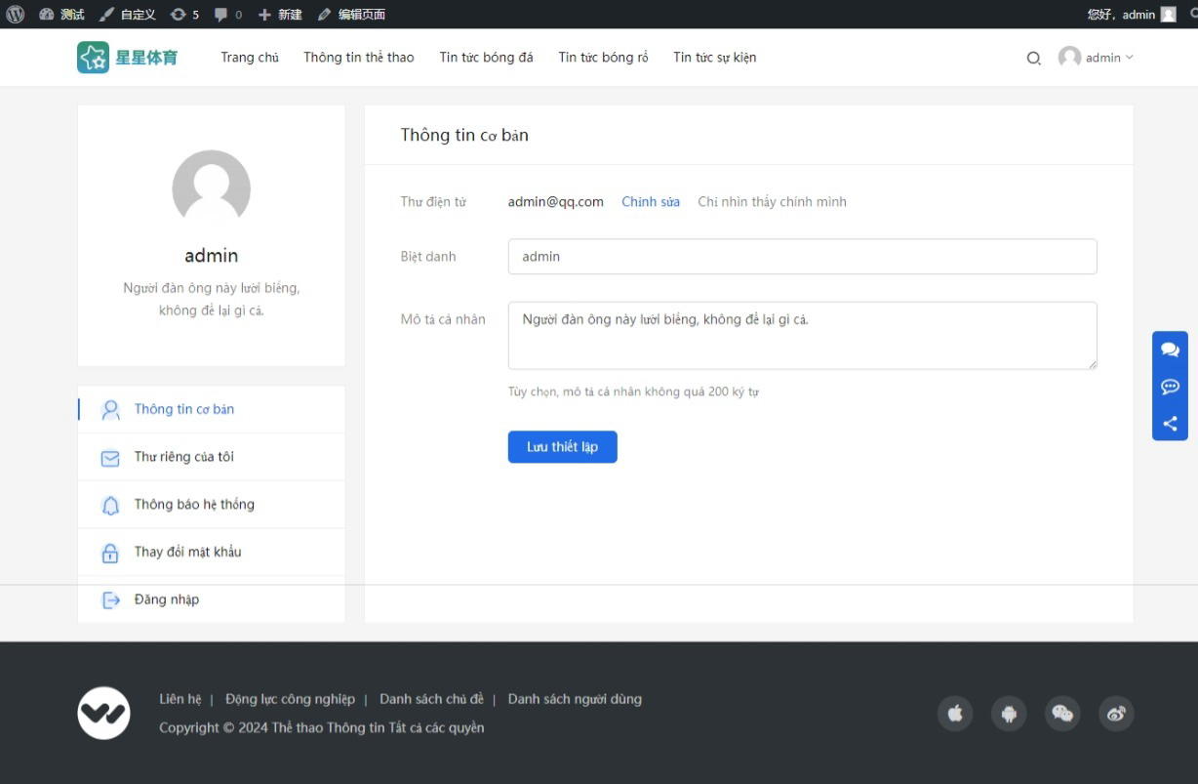The image size is (1198, 784).
Task: Open the 测试 site dashboard menu
Action: point(62,14)
